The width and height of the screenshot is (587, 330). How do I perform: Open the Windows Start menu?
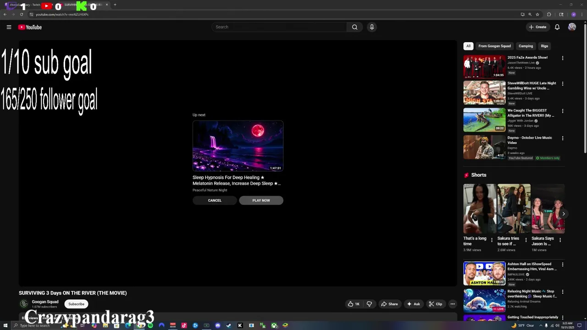5,325
